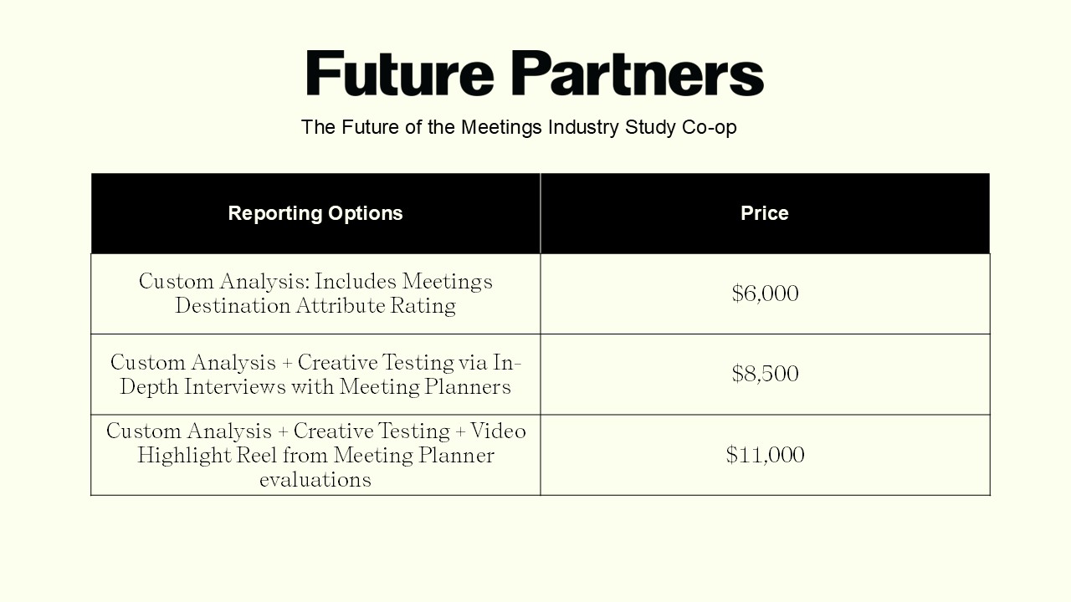Click the $6,000 price cell

(x=765, y=293)
